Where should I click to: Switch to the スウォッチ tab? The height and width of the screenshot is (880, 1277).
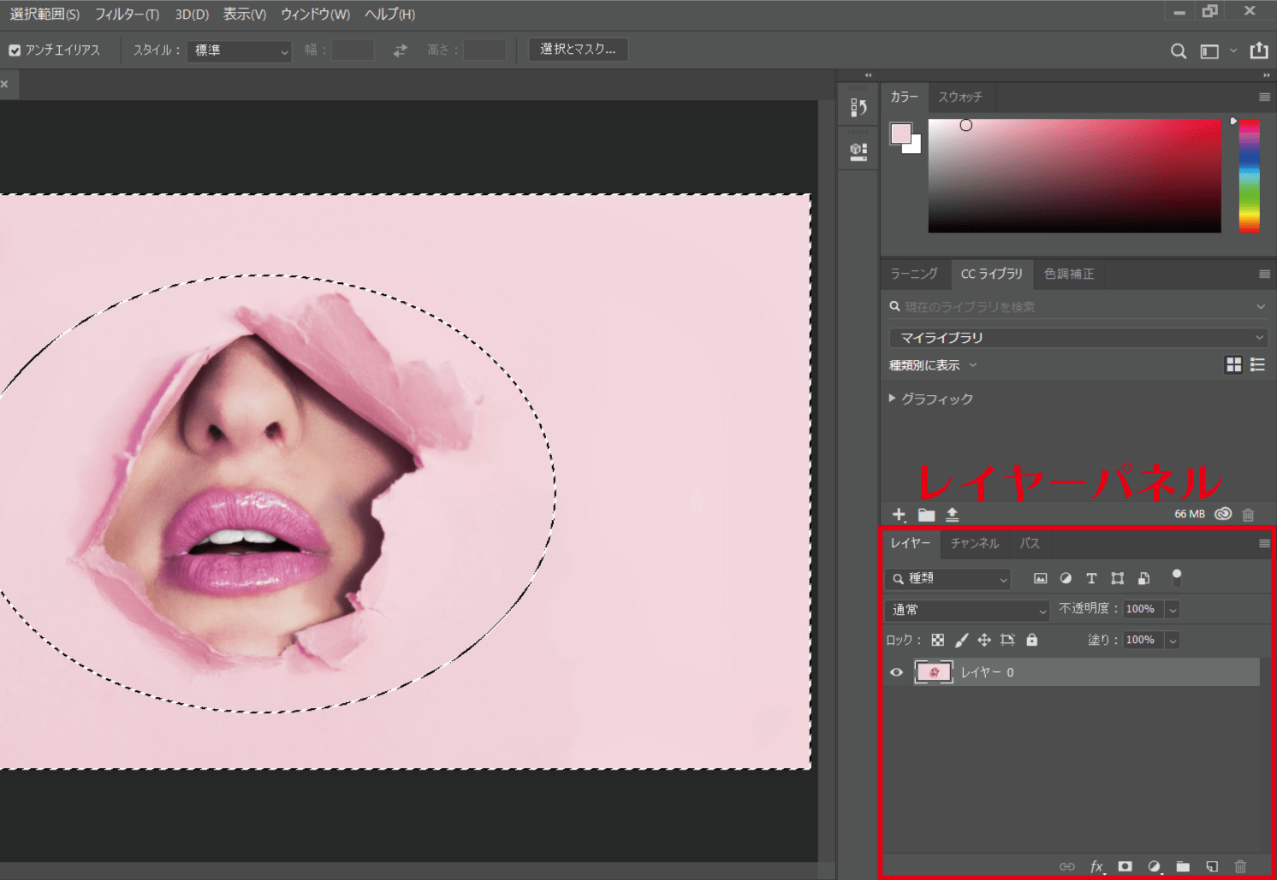(960, 97)
